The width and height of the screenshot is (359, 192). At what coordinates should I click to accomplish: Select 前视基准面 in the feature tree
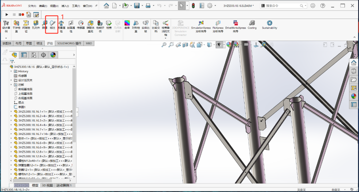(x=25, y=89)
